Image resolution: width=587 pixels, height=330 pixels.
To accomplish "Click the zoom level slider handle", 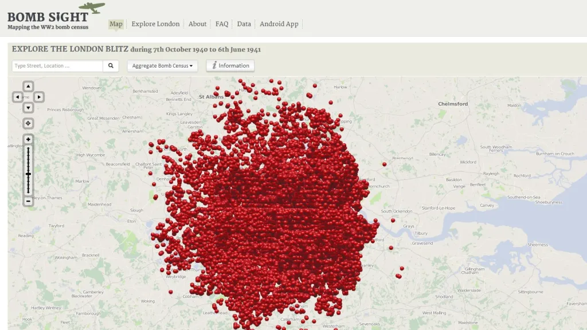I will (28, 174).
